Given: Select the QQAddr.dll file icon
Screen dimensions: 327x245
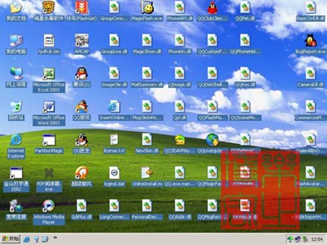Looking at the screenshot, I should coord(180,206).
